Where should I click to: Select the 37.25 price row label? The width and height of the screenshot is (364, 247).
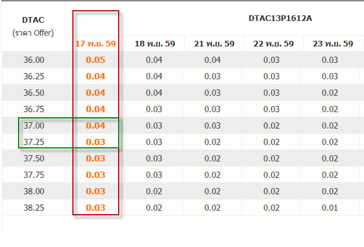coord(34,142)
